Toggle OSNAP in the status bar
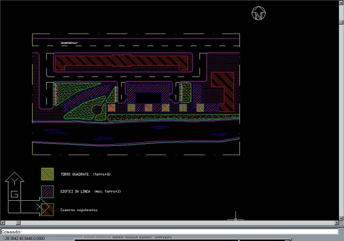Image resolution: width=344 pixels, height=241 pixels. (x=132, y=238)
